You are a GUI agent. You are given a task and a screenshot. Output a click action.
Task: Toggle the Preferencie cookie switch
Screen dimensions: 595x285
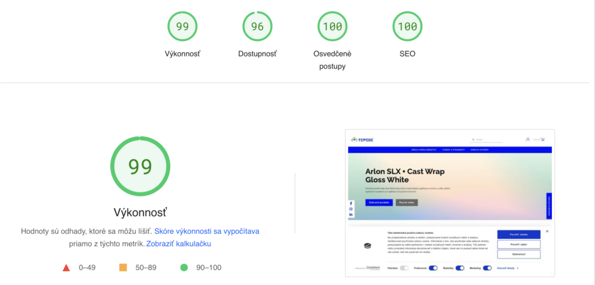[432, 268]
